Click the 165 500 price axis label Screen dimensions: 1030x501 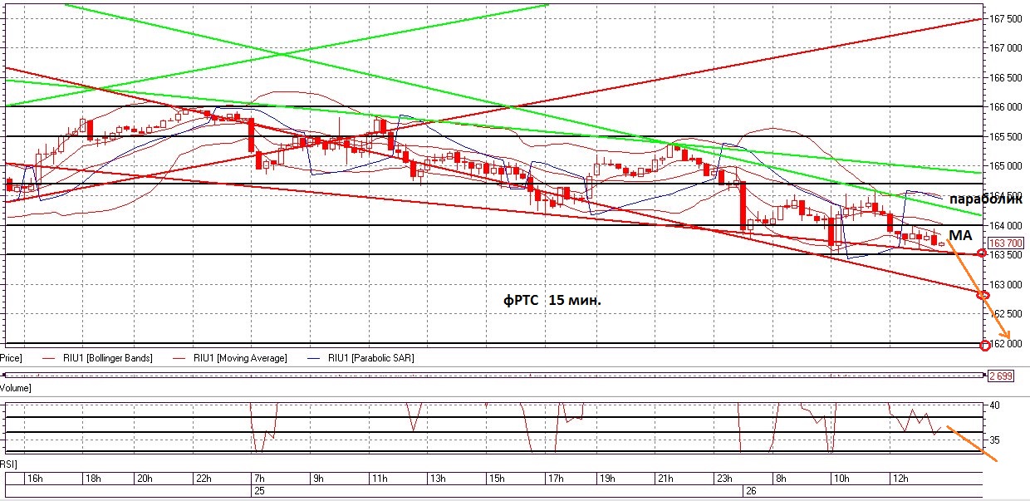pos(1005,136)
